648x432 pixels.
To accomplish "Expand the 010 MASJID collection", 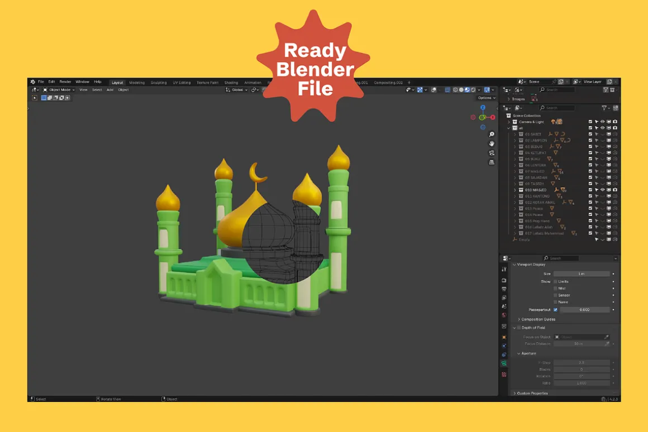I will (514, 190).
